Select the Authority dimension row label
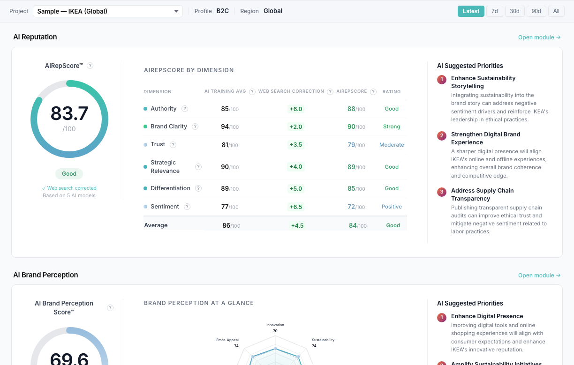This screenshot has width=574, height=365. click(x=164, y=109)
